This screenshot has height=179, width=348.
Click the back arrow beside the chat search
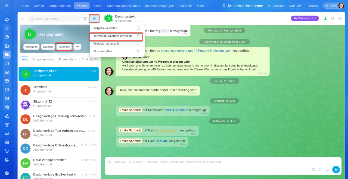point(22,18)
